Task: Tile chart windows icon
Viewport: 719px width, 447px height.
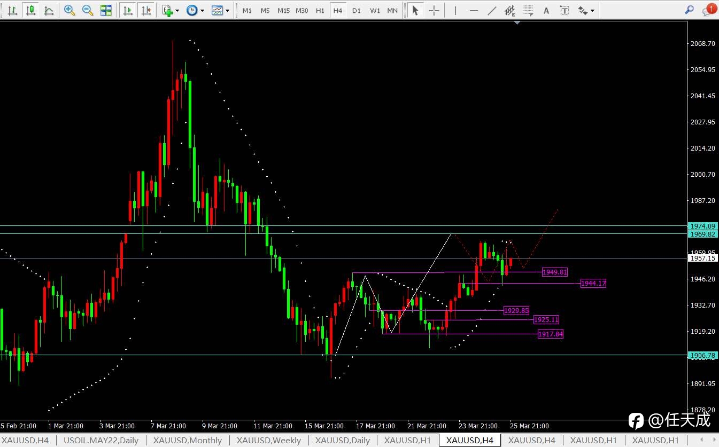Action: tap(106, 10)
